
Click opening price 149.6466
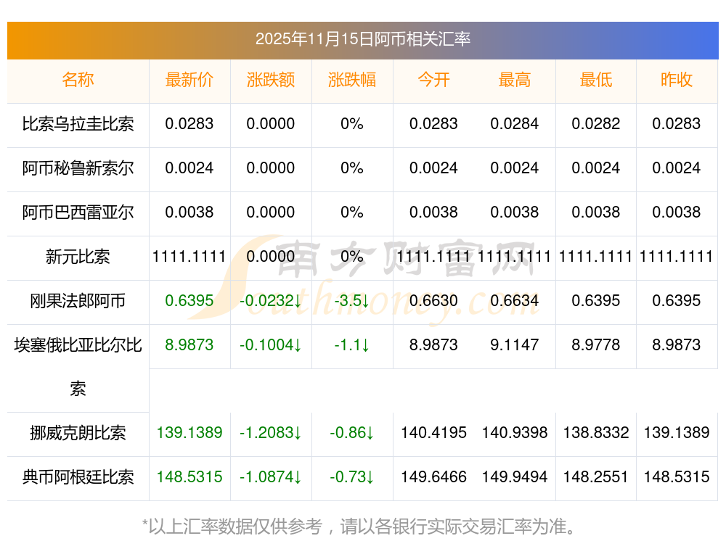point(433,477)
